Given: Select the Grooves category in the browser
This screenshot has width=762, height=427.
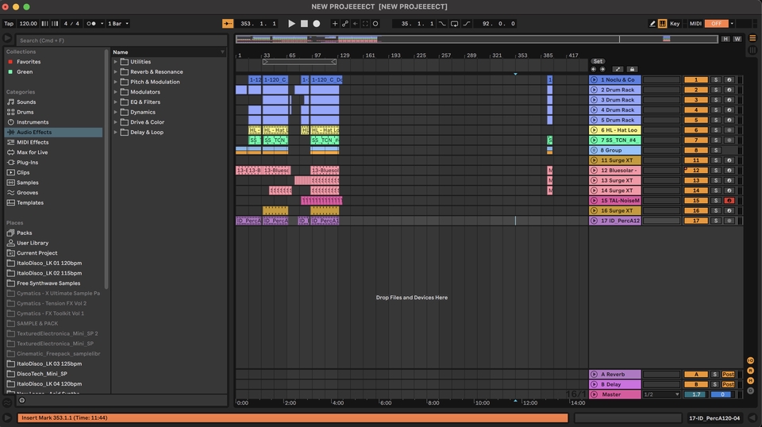Looking at the screenshot, I should point(27,193).
